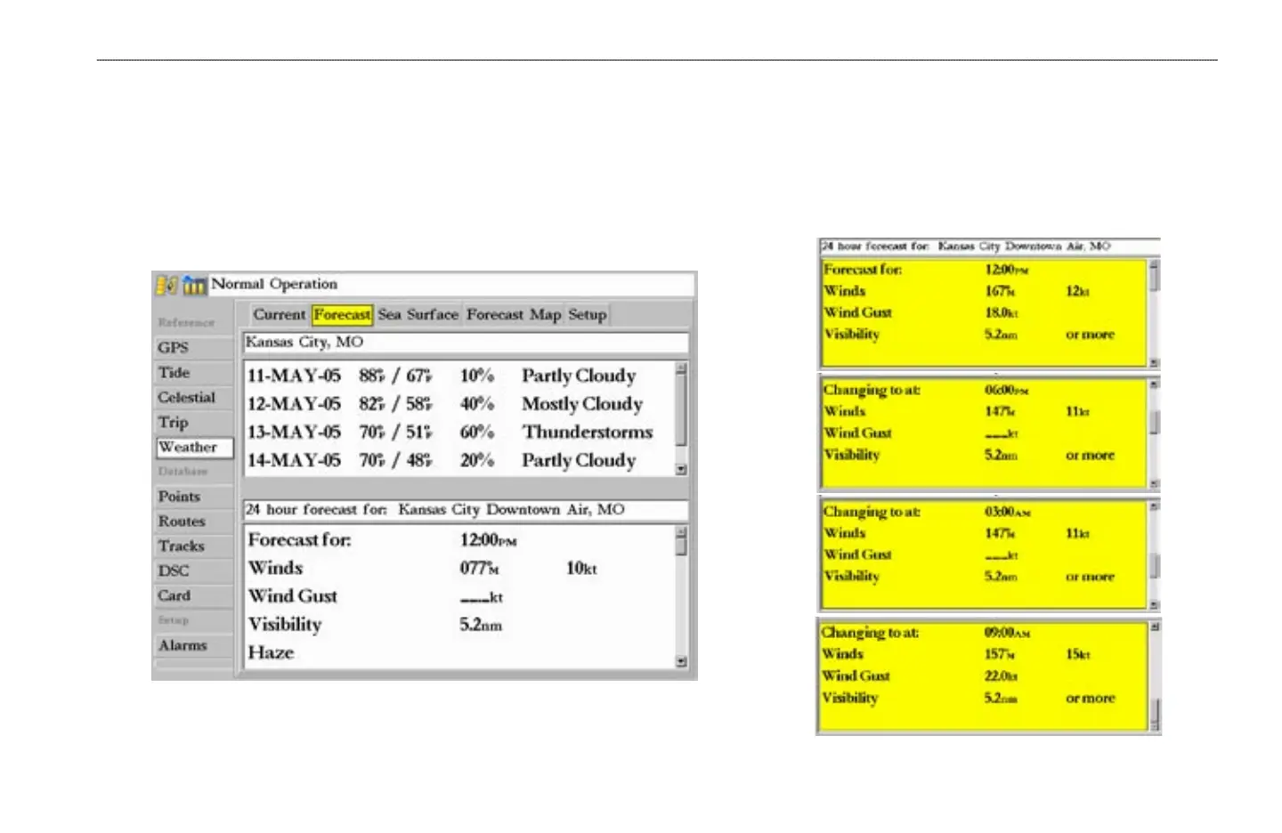Click the Normal Operation status field
1282x833 pixels.
451,285
